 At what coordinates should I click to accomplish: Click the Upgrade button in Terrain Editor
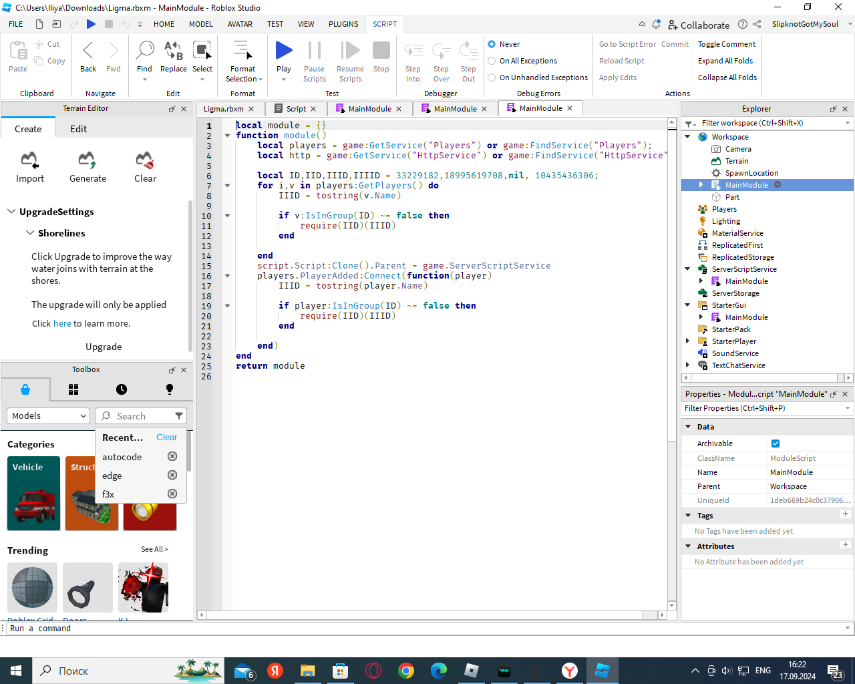(104, 347)
